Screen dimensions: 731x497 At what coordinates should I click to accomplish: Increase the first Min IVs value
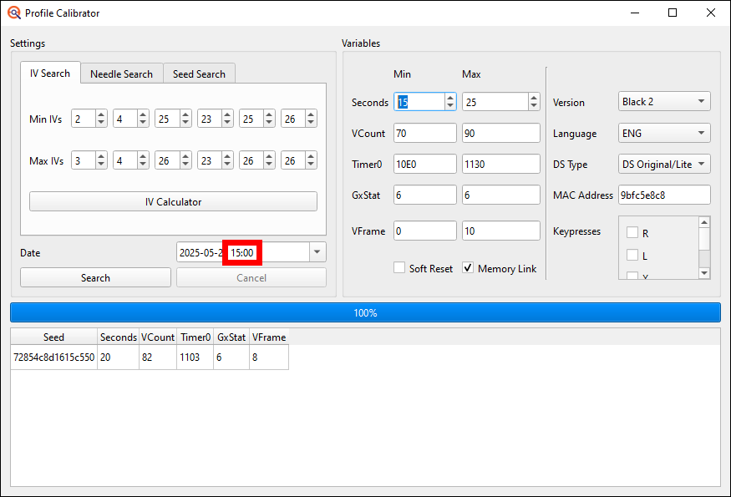pos(103,114)
